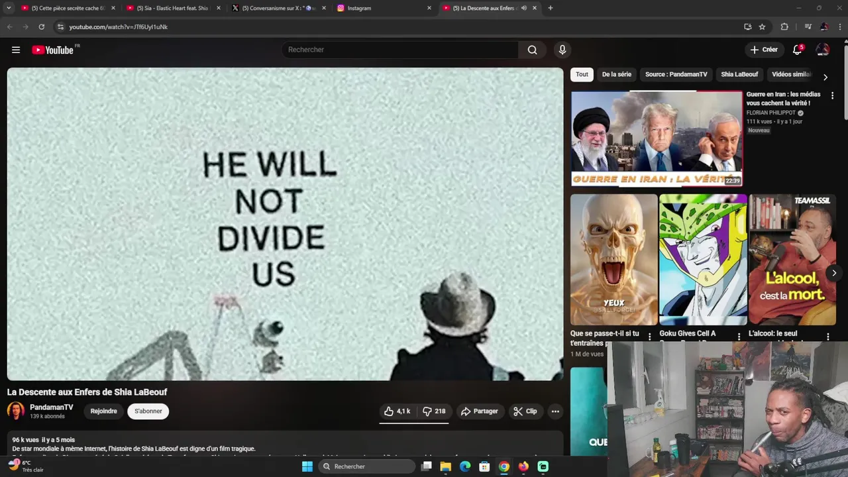Click the YouTube Rechercher search field
This screenshot has width=848, height=477.
(x=400, y=50)
